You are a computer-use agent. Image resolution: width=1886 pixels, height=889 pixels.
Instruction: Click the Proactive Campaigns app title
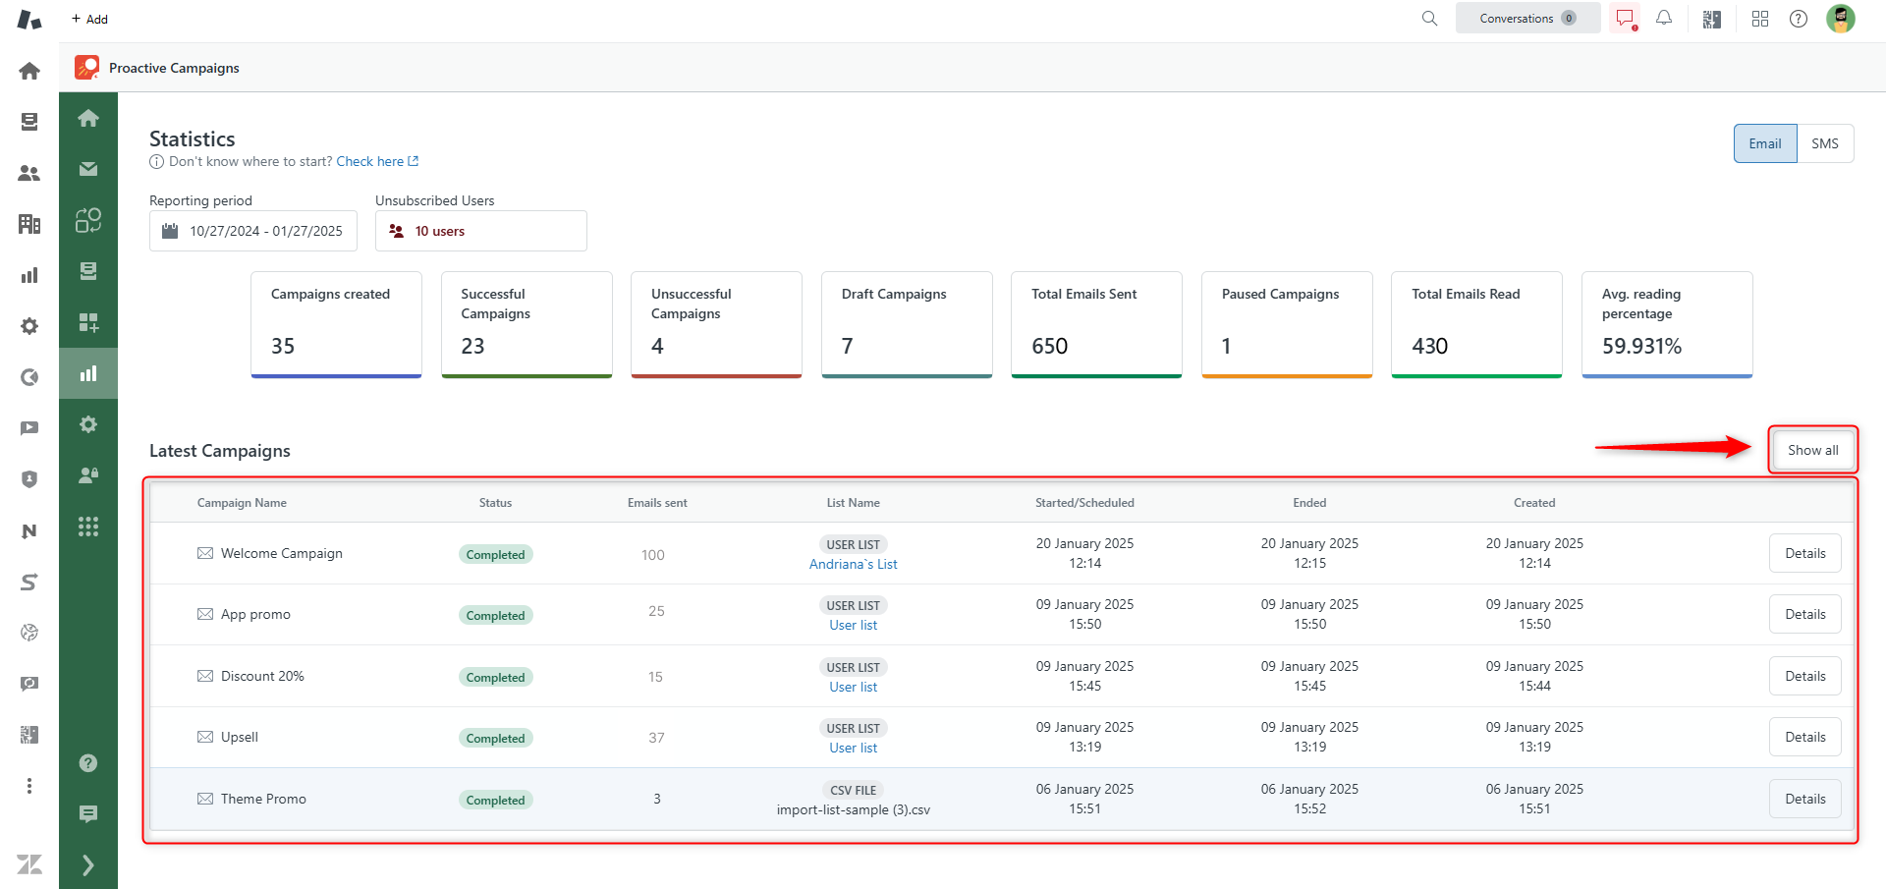174,68
